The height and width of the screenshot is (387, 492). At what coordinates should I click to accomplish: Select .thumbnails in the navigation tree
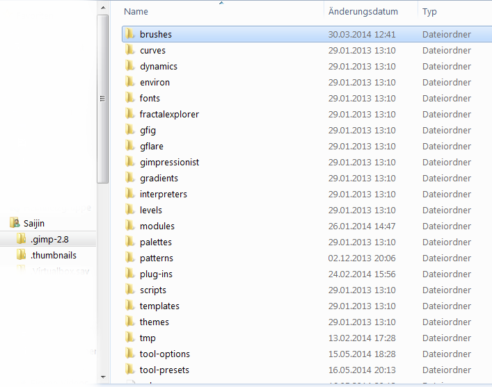point(54,256)
